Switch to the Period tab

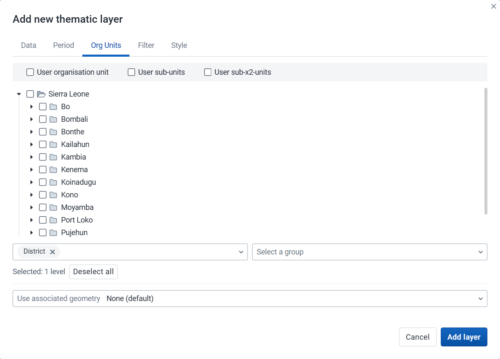pyautogui.click(x=63, y=45)
